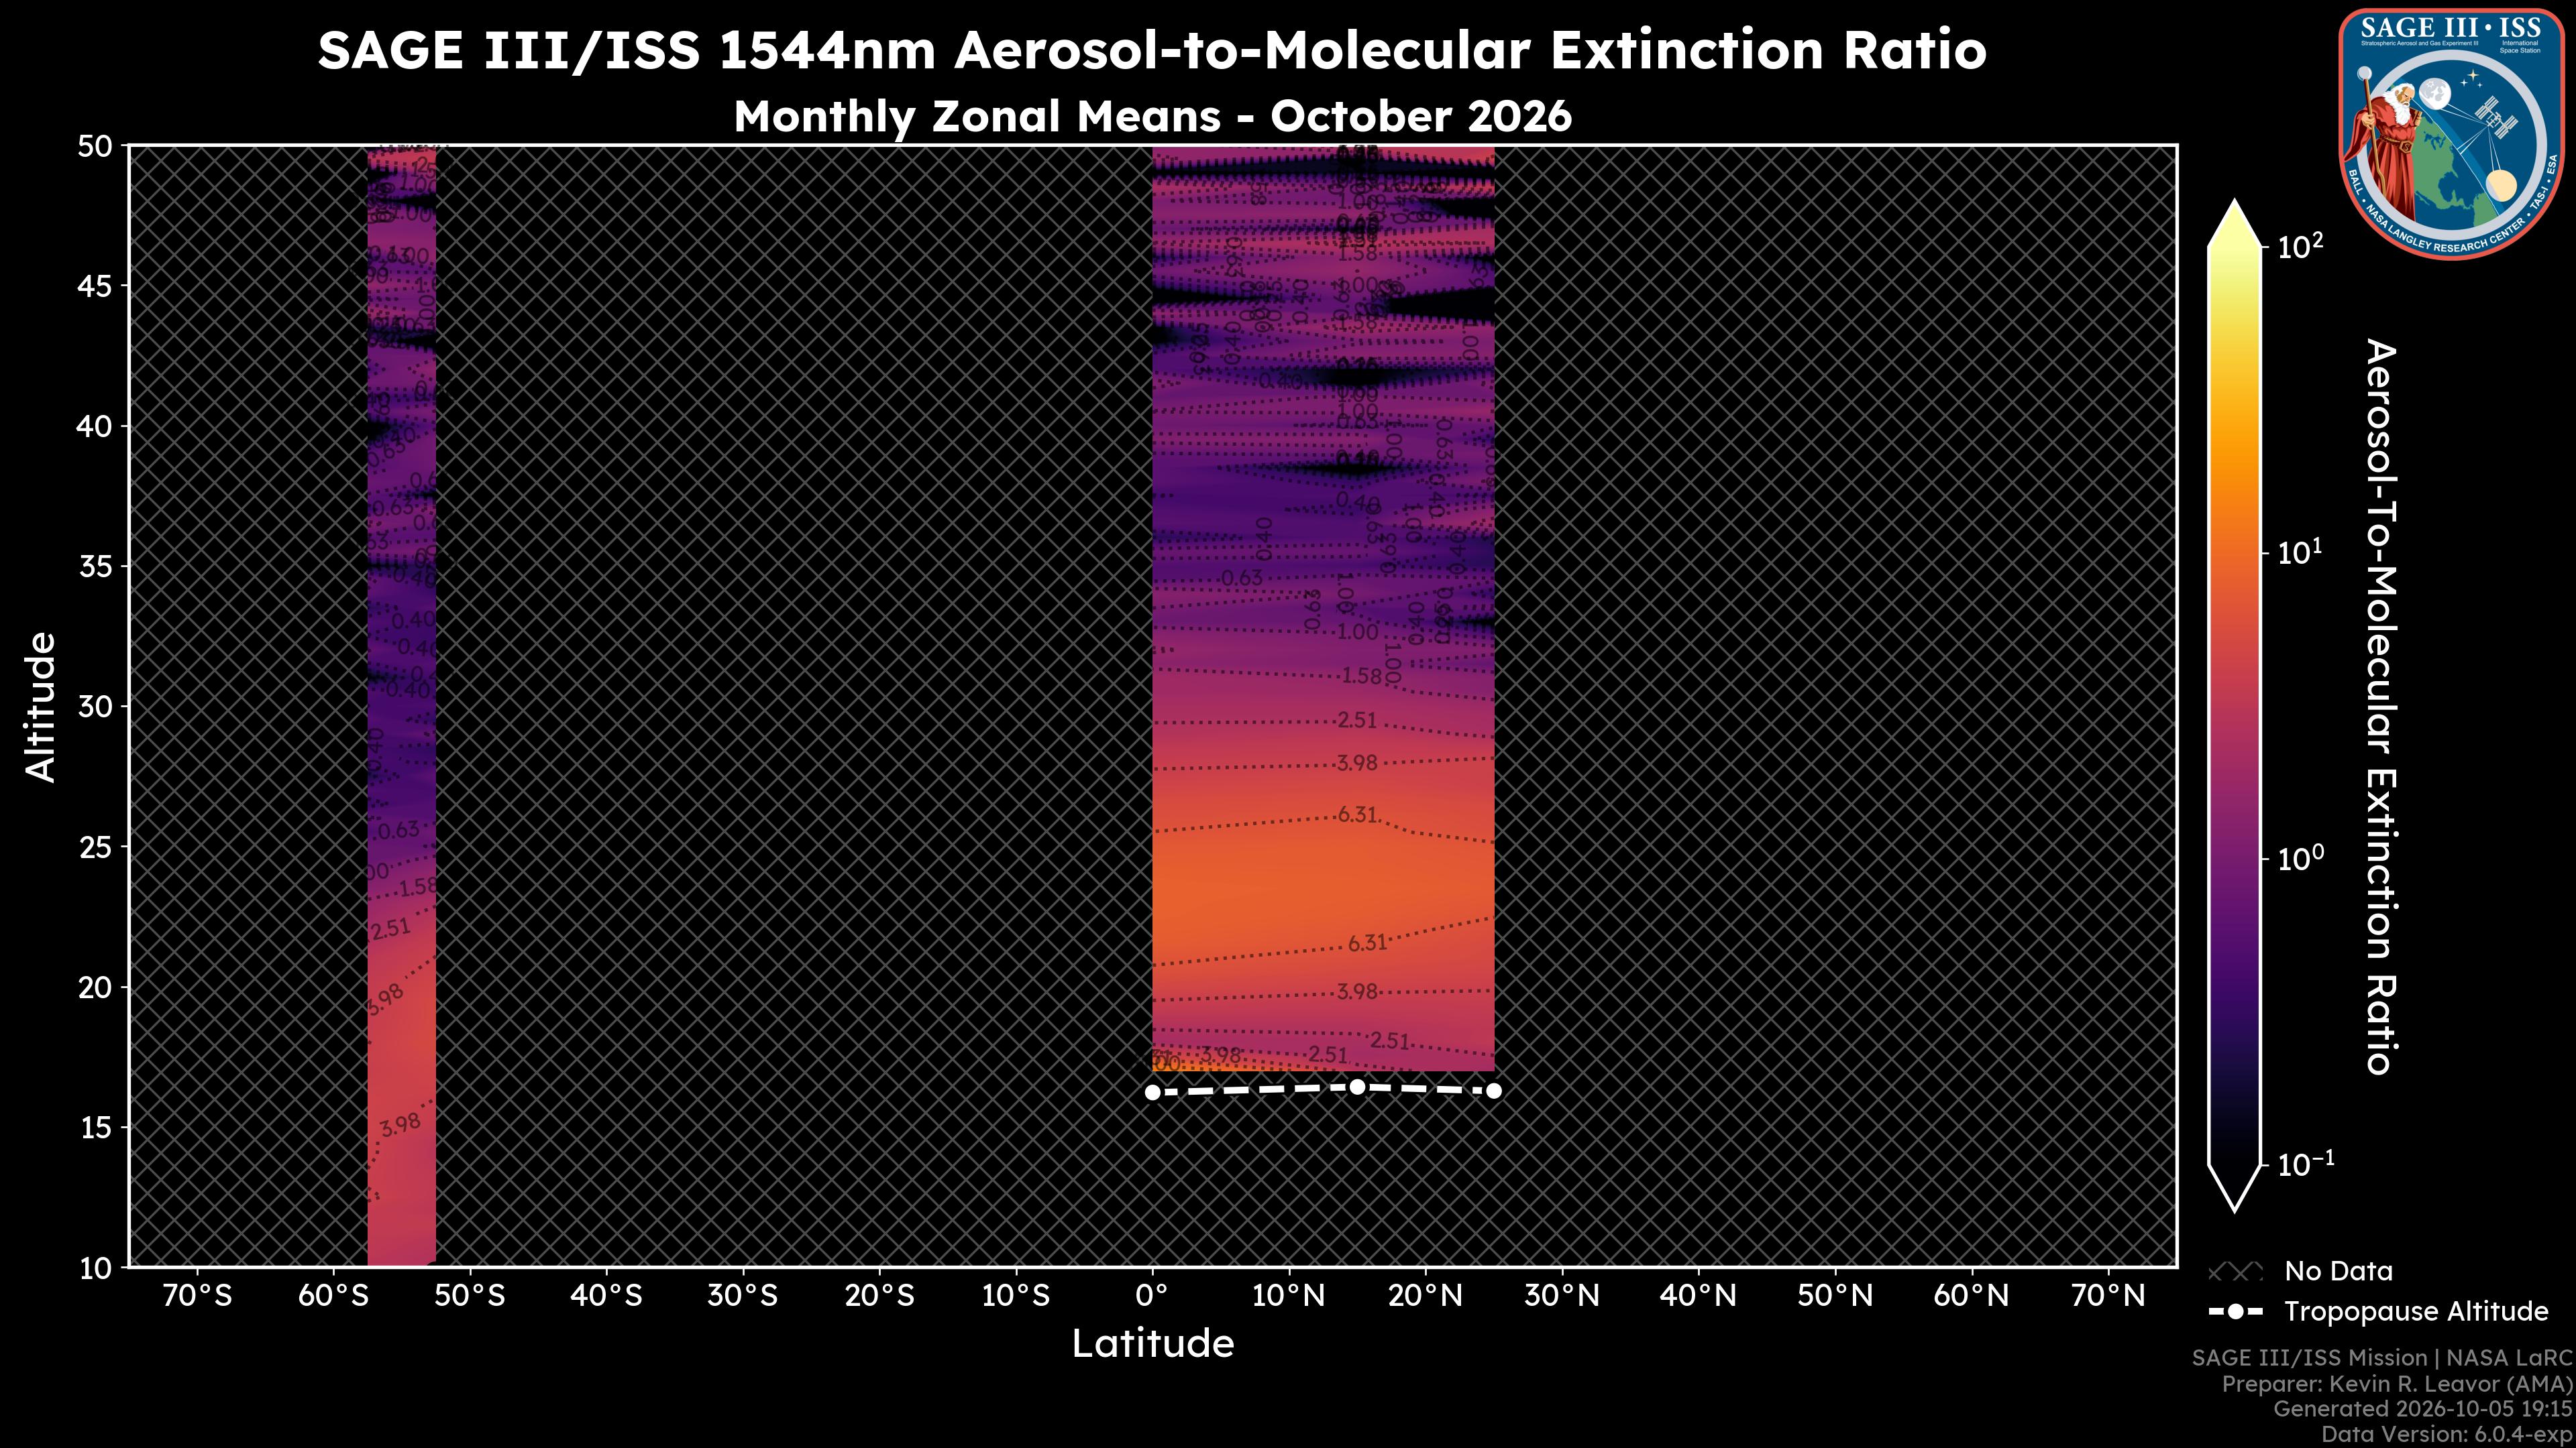Click the '30°N' latitude tick label
Screen dimensions: 2576x1448
pyautogui.click(x=1562, y=1296)
